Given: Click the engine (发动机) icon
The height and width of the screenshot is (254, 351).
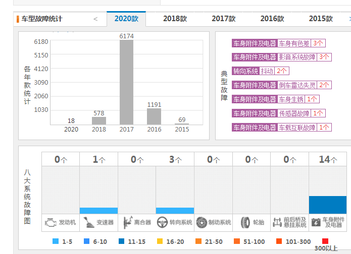Looking at the screenshot, I should pos(51,222).
